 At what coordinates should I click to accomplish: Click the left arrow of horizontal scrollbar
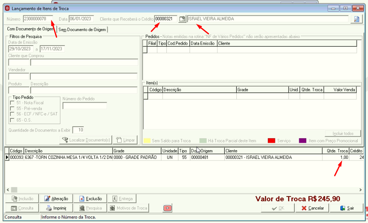pyautogui.click(x=8, y=190)
